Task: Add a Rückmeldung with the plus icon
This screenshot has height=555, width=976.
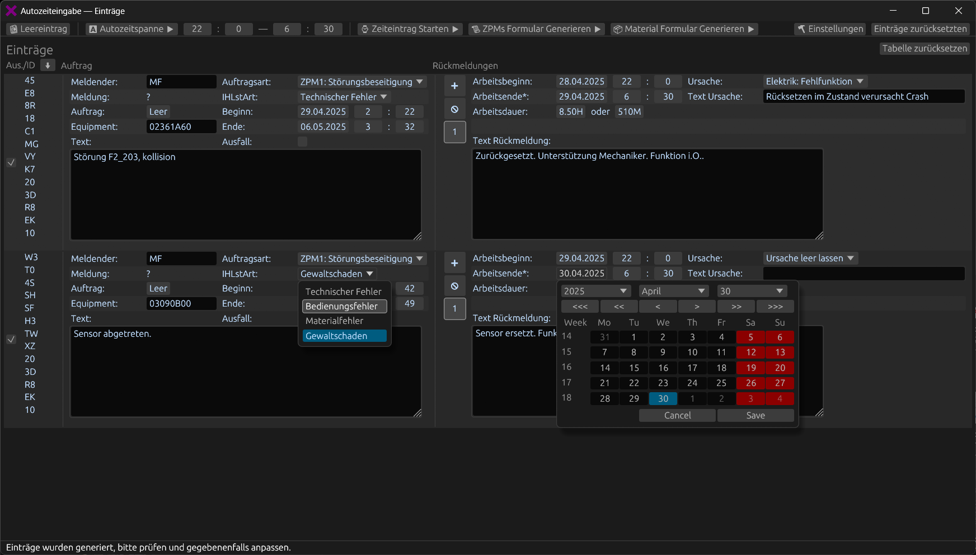Action: [455, 86]
